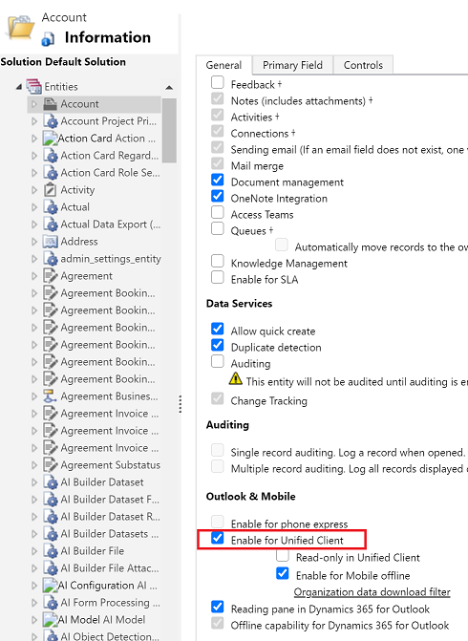The height and width of the screenshot is (641, 468).
Task: Open Organization data download filter link
Action: tap(372, 592)
